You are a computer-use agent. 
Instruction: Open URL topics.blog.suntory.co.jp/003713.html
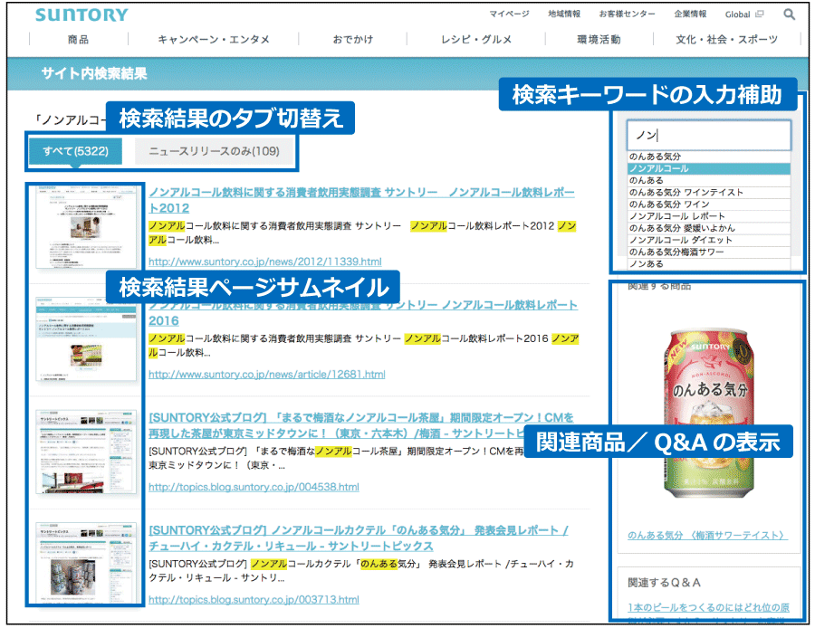(254, 599)
